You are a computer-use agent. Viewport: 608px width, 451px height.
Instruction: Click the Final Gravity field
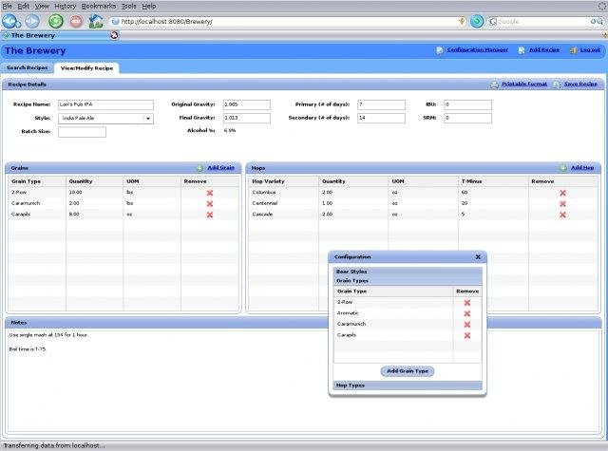pos(247,118)
